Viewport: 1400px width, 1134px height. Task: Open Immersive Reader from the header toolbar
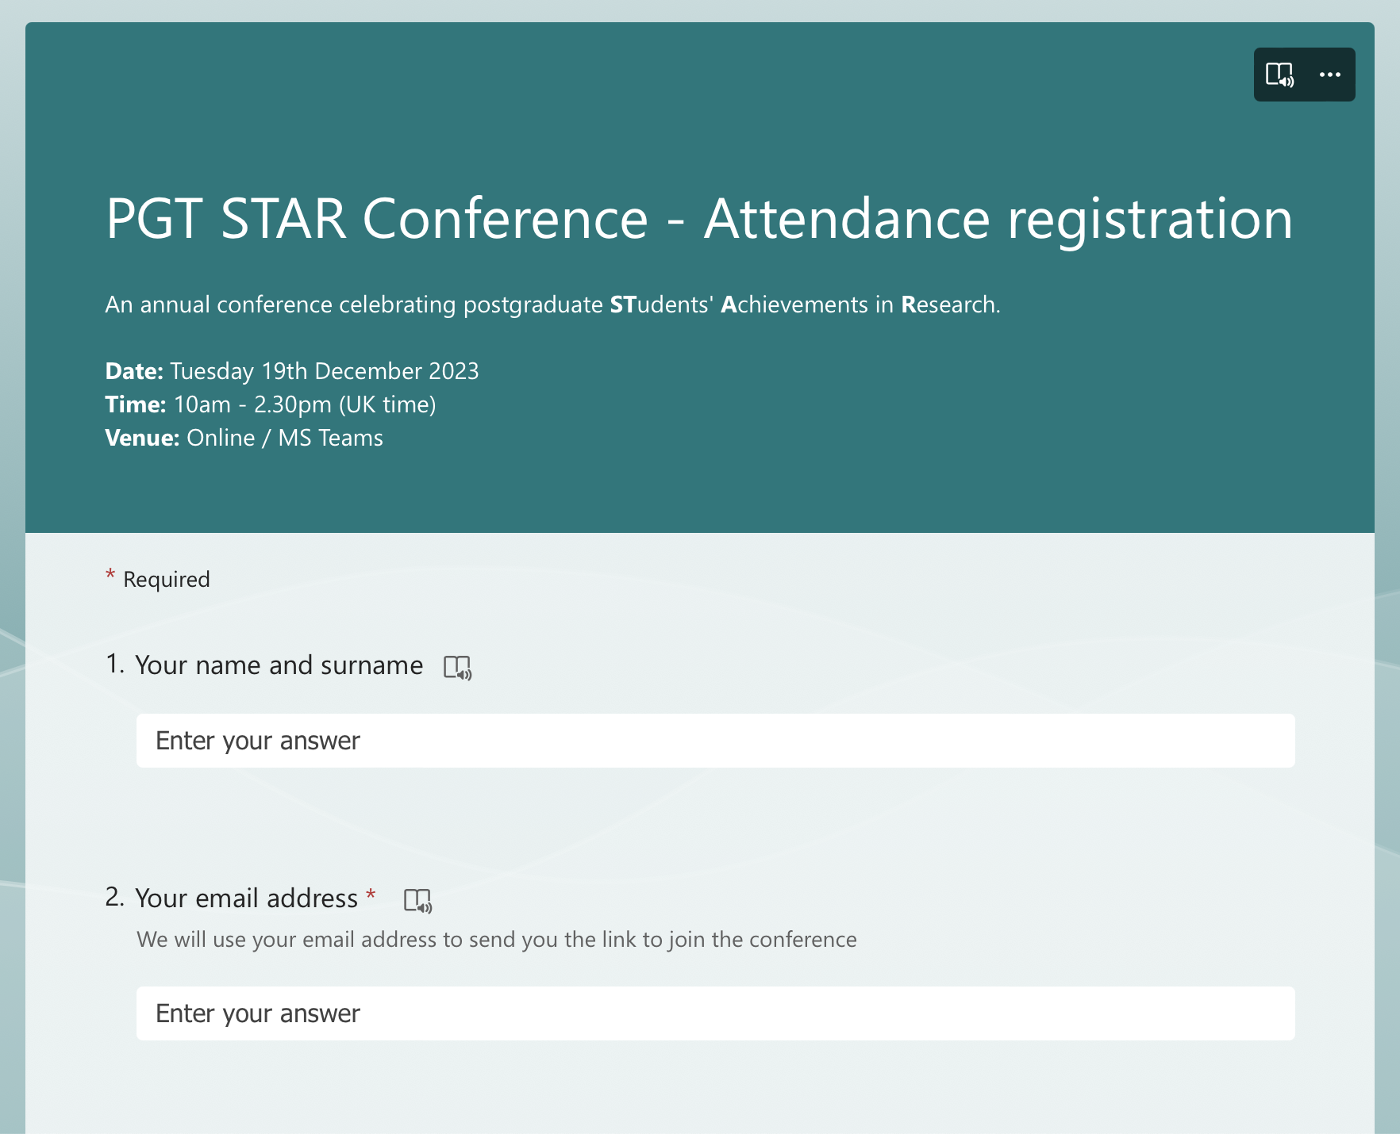1279,75
